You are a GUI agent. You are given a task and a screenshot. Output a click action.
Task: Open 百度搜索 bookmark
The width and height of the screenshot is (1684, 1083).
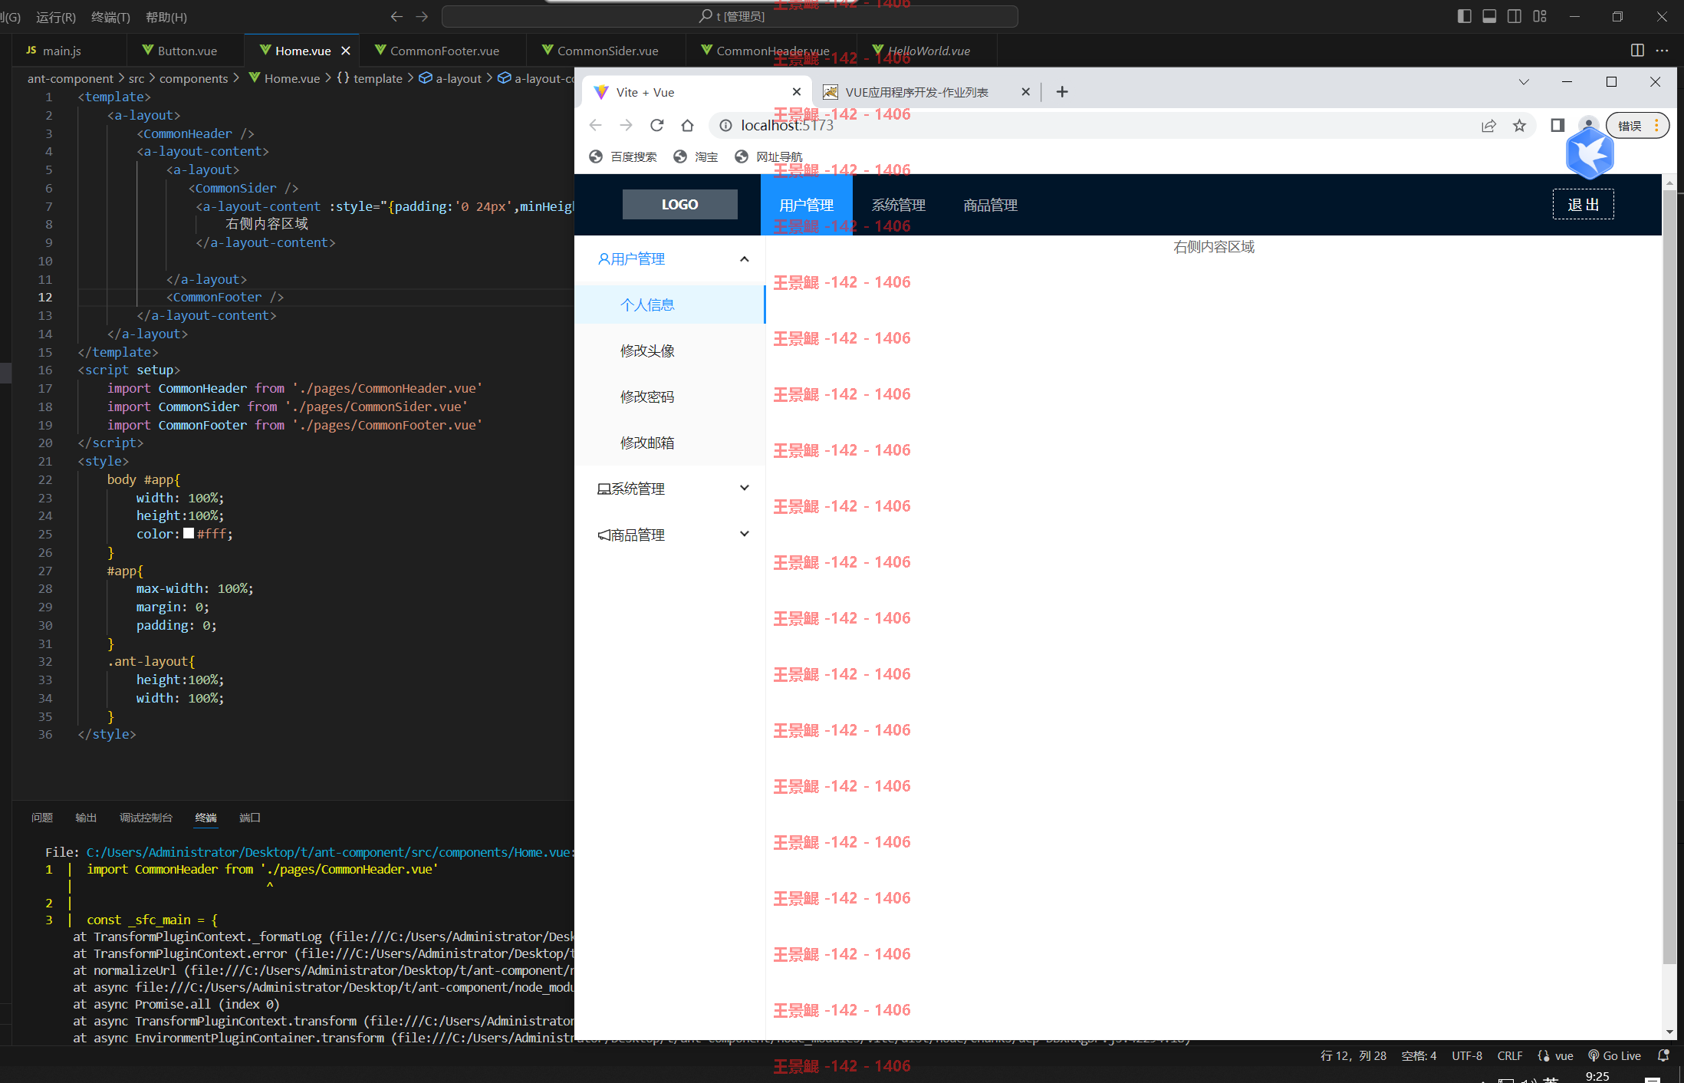coord(623,156)
